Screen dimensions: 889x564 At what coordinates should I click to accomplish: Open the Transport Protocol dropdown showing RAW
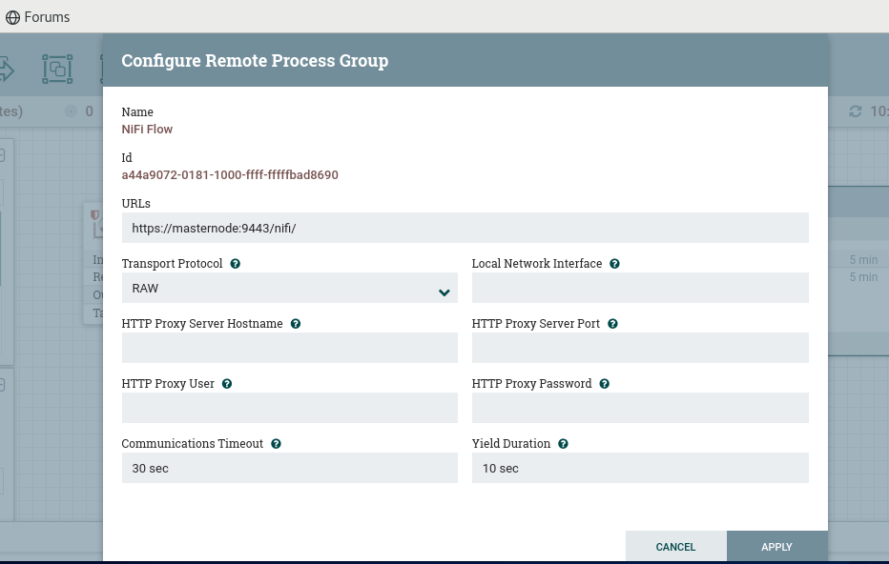tap(289, 288)
